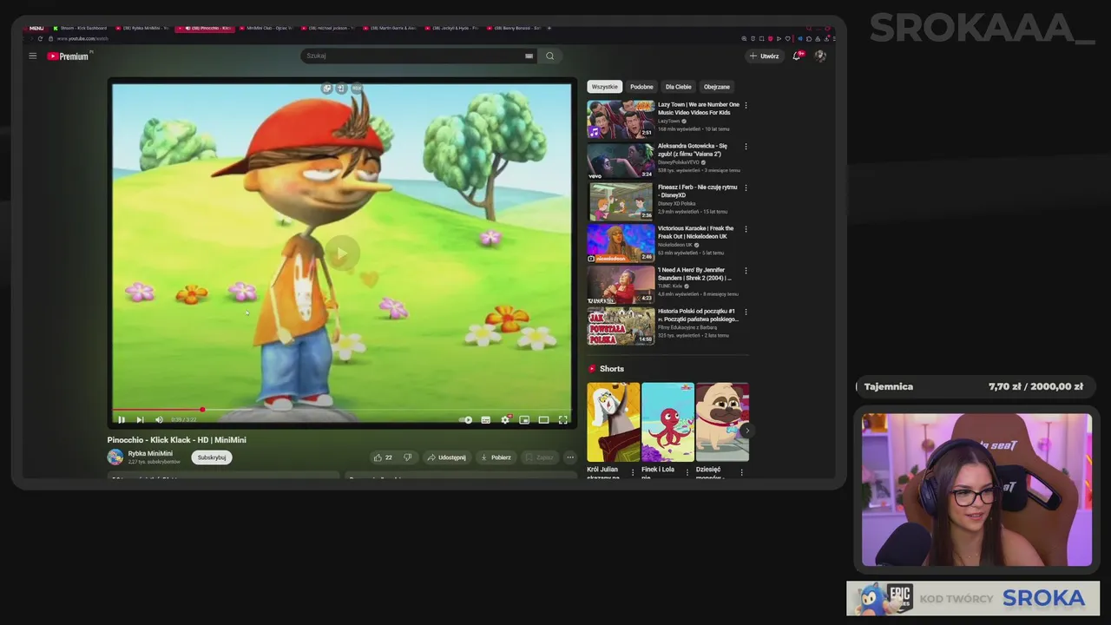
Task: Open Fineasz i Ferb video thumbnail
Action: (621, 201)
